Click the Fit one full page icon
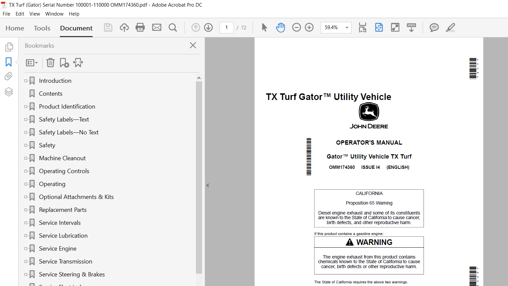The height and width of the screenshot is (286, 508). click(x=379, y=27)
